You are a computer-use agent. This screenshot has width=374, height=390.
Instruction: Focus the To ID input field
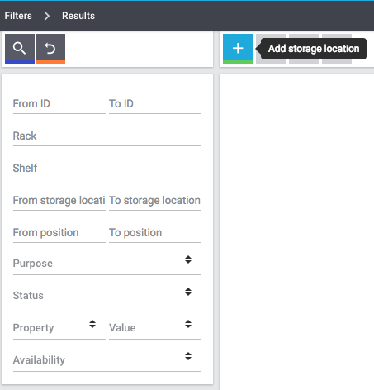(155, 104)
